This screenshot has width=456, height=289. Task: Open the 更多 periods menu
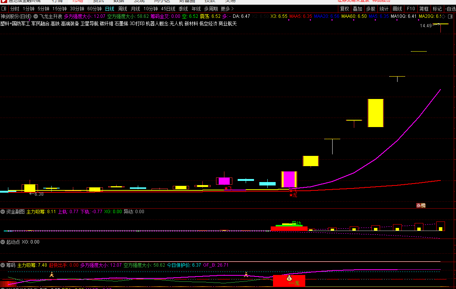pyautogui.click(x=227, y=9)
